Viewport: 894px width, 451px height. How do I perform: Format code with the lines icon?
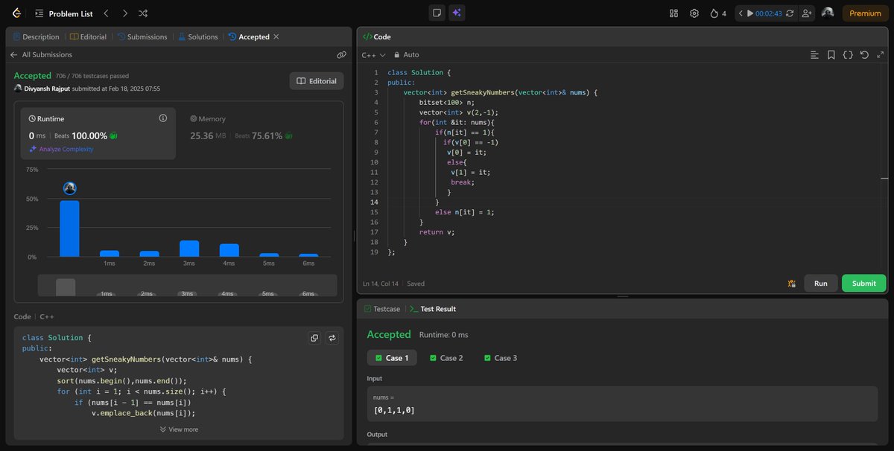[814, 55]
